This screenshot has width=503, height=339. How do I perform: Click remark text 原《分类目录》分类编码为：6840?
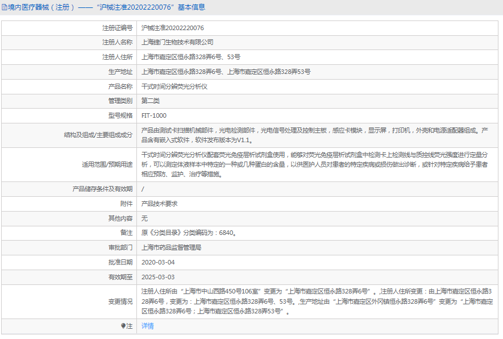click(x=189, y=233)
